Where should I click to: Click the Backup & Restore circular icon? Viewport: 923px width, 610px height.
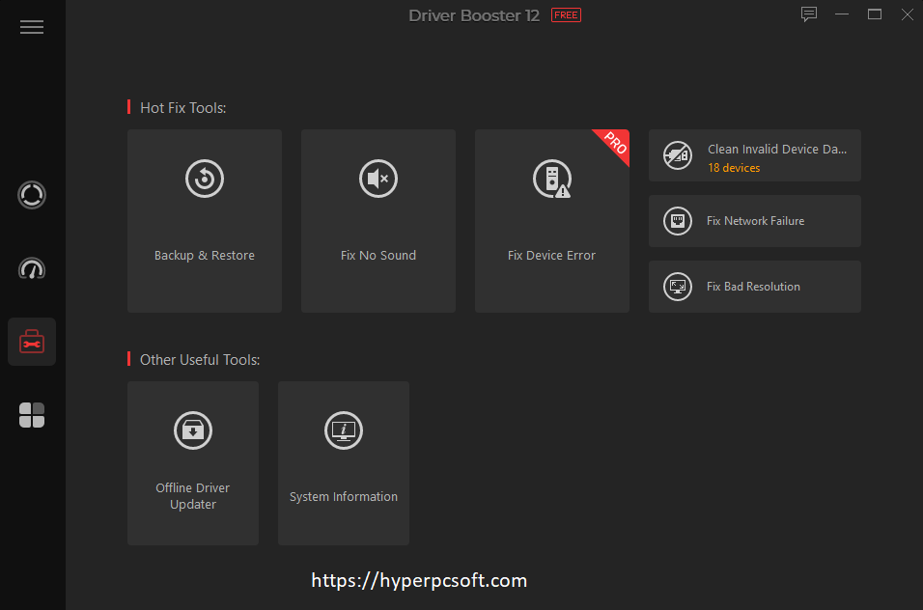pyautogui.click(x=205, y=179)
